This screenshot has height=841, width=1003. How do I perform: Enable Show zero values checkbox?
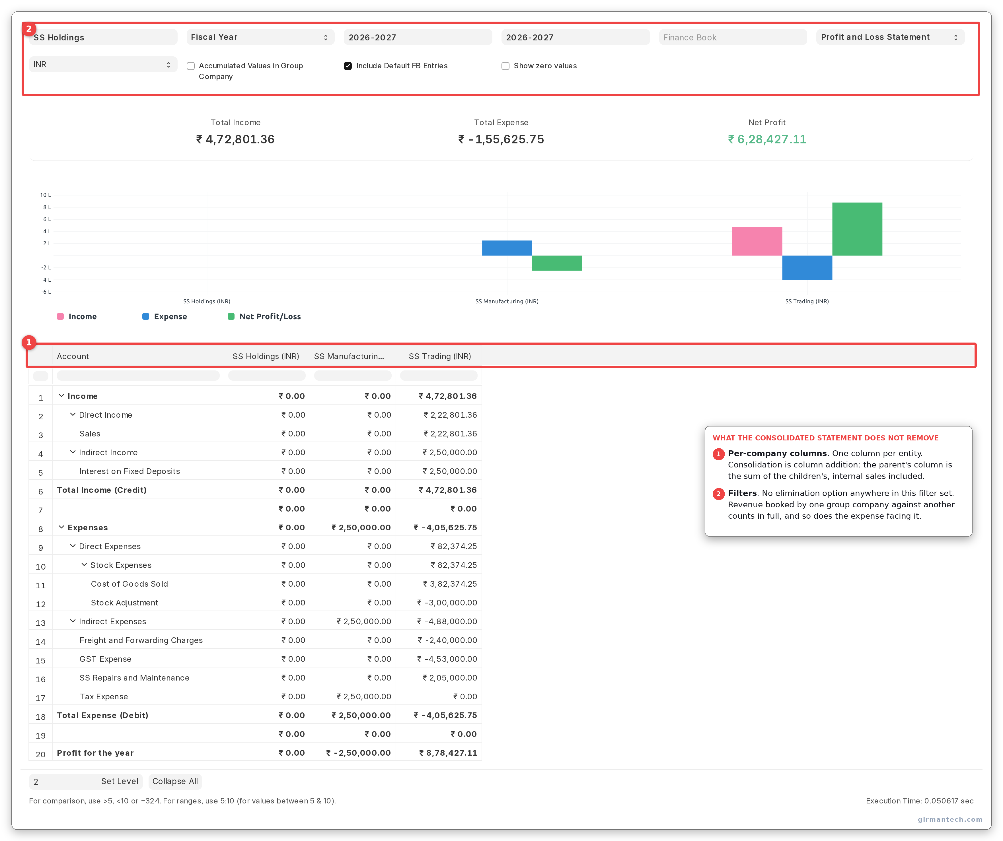[x=505, y=66]
